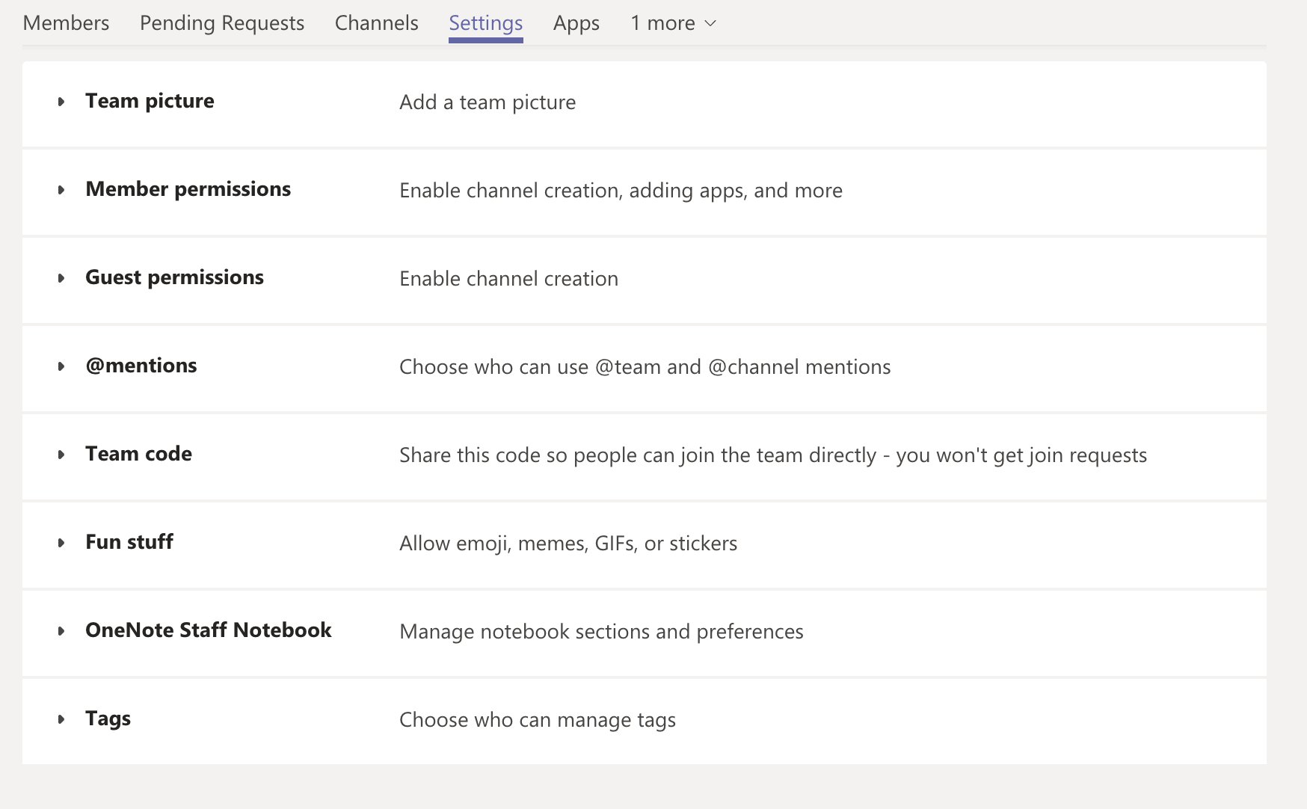
Task: Open the '1 more' tabs dropdown
Action: pos(673,23)
